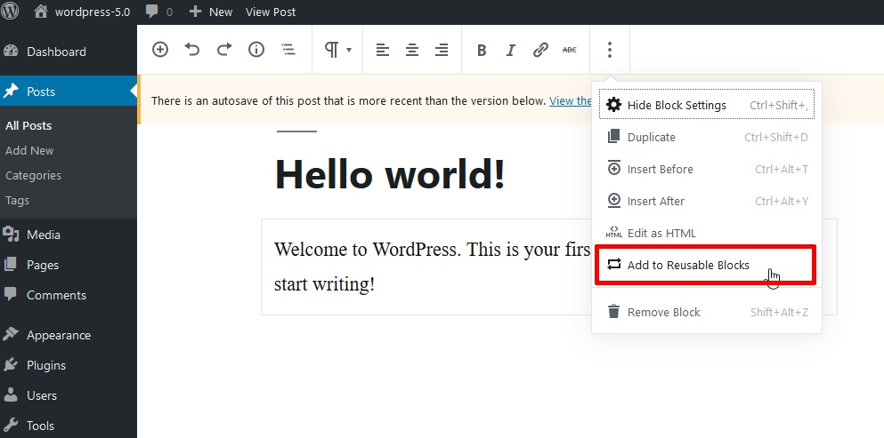Select Hide Block Settings

[707, 105]
